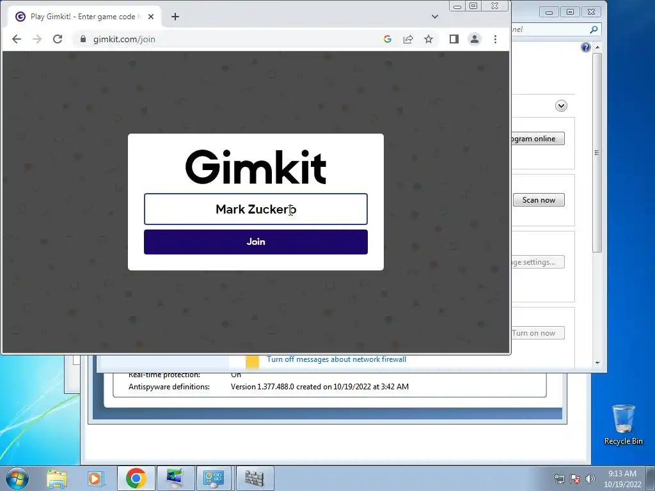Click the 'settings...' button in Action Center
This screenshot has width=655, height=491.
pos(537,262)
